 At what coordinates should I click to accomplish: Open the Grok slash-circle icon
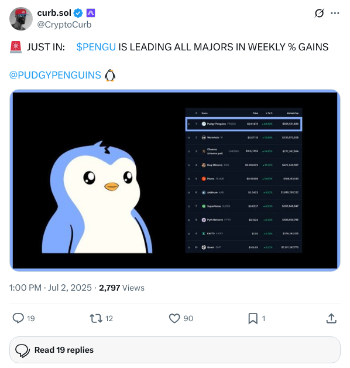[x=319, y=13]
